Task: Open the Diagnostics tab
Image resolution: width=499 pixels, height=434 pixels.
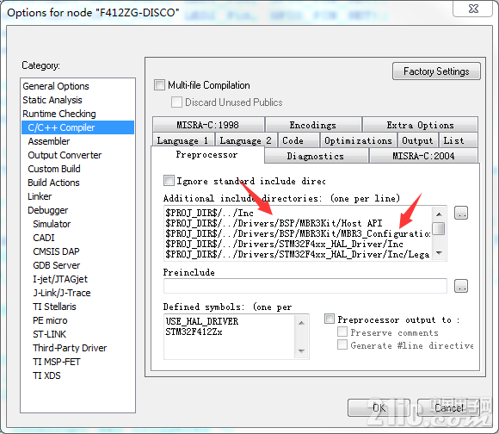Action: 316,156
